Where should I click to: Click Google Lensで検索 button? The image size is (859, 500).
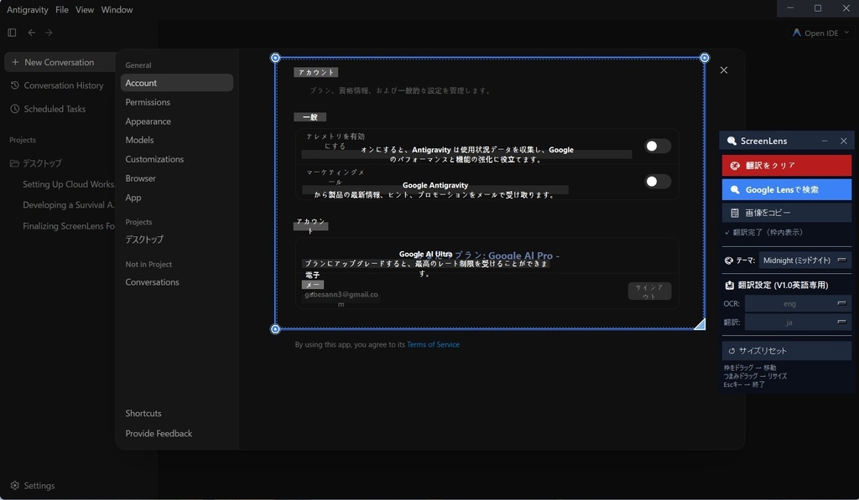pyautogui.click(x=787, y=190)
